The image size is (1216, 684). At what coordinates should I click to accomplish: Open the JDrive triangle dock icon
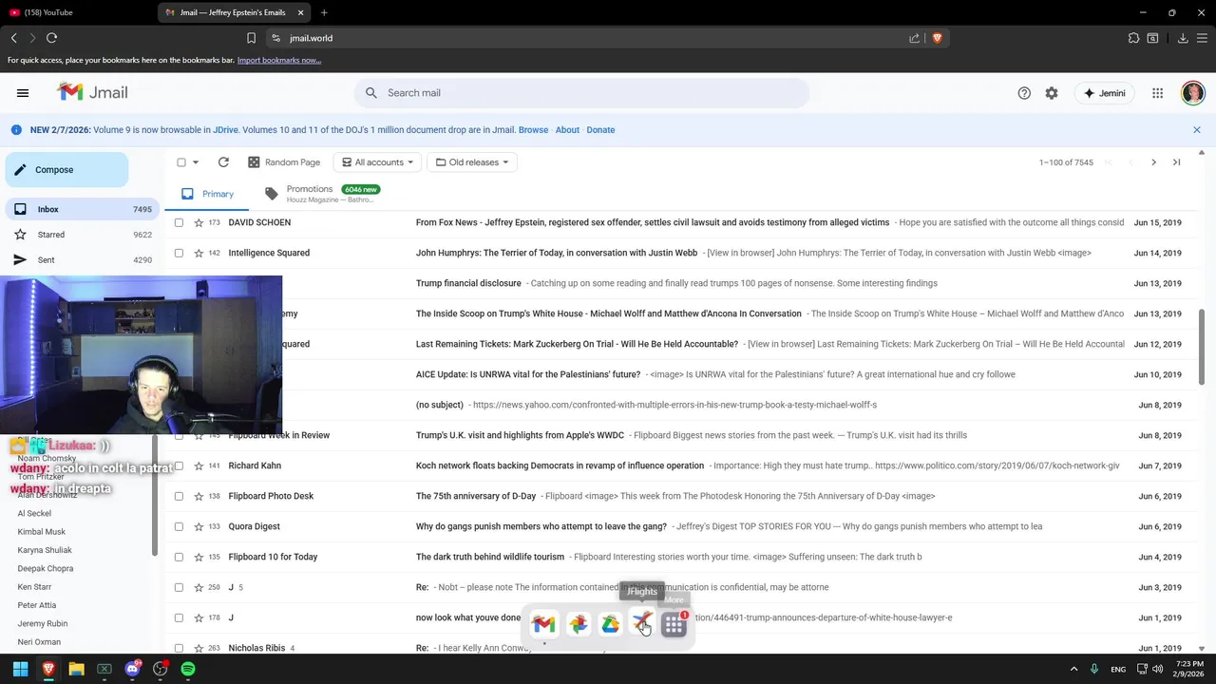click(610, 624)
